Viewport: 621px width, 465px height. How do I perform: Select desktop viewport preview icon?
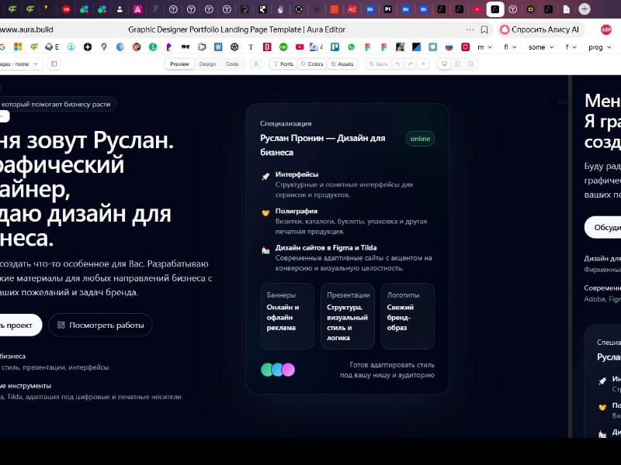tap(445, 64)
